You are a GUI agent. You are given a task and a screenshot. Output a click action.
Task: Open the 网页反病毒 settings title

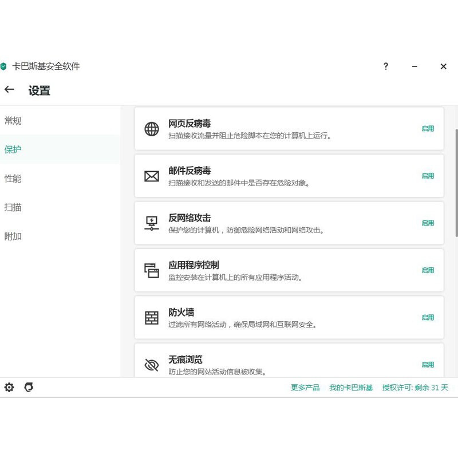[189, 123]
